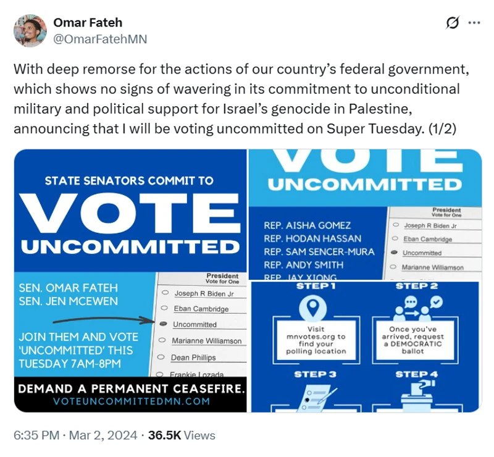Viewport: 494px width, 457px height.
Task: Click the VOTEUNCOMMITTEDMN.COM text on the flyer
Action: point(132,401)
